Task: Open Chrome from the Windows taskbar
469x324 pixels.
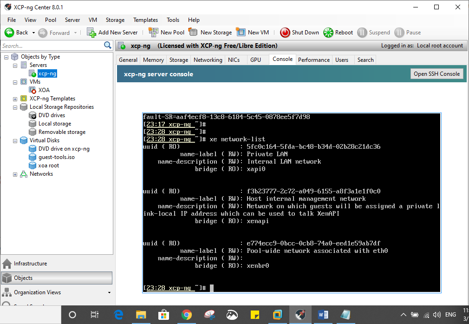Action: point(187,315)
